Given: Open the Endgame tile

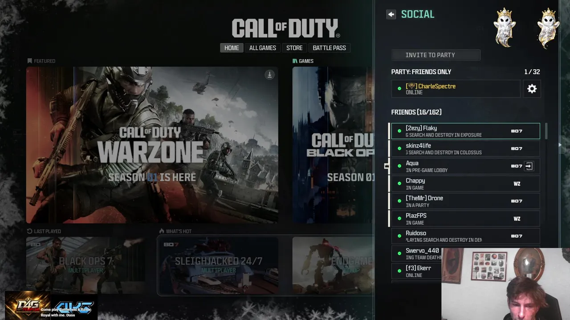Looking at the screenshot, I should click(333, 265).
